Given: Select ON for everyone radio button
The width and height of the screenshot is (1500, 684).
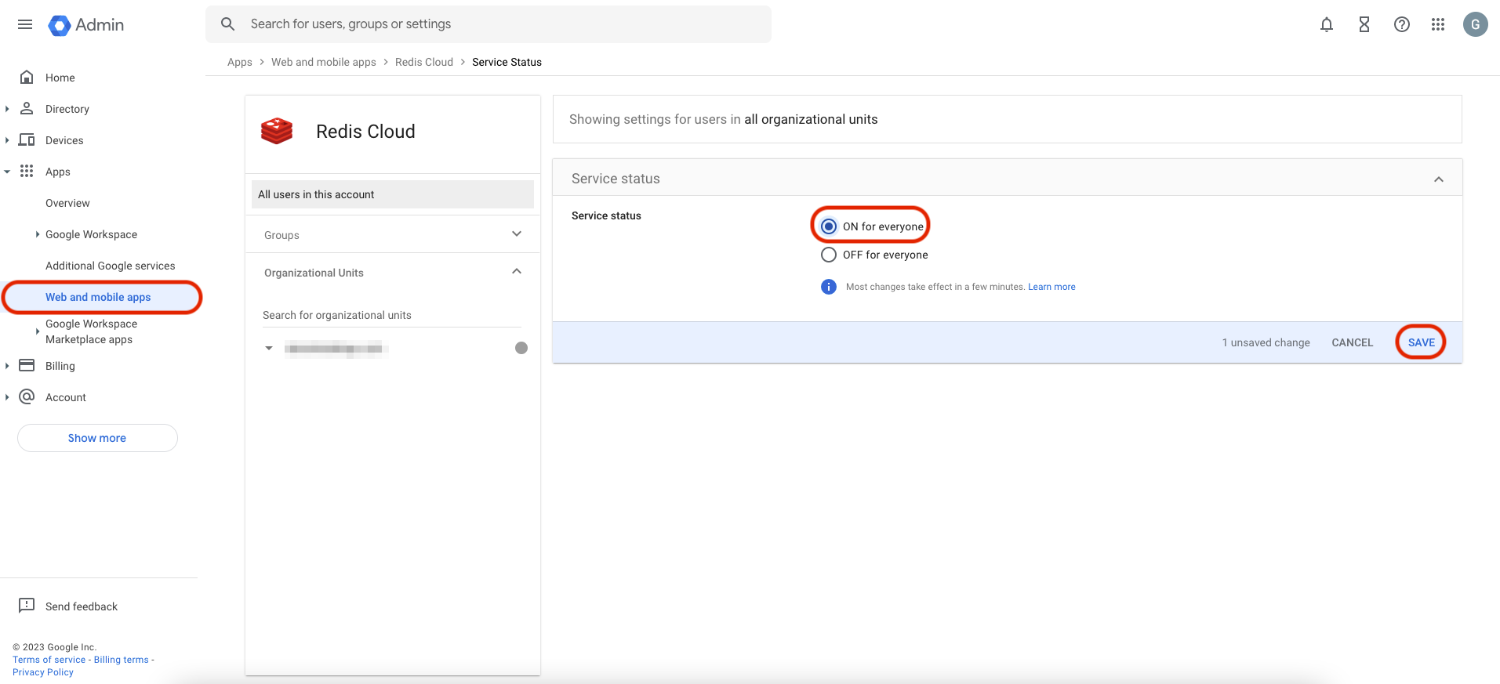Looking at the screenshot, I should 829,226.
